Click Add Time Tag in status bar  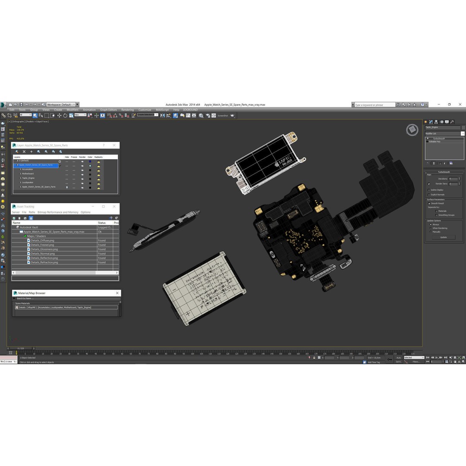click(374, 362)
